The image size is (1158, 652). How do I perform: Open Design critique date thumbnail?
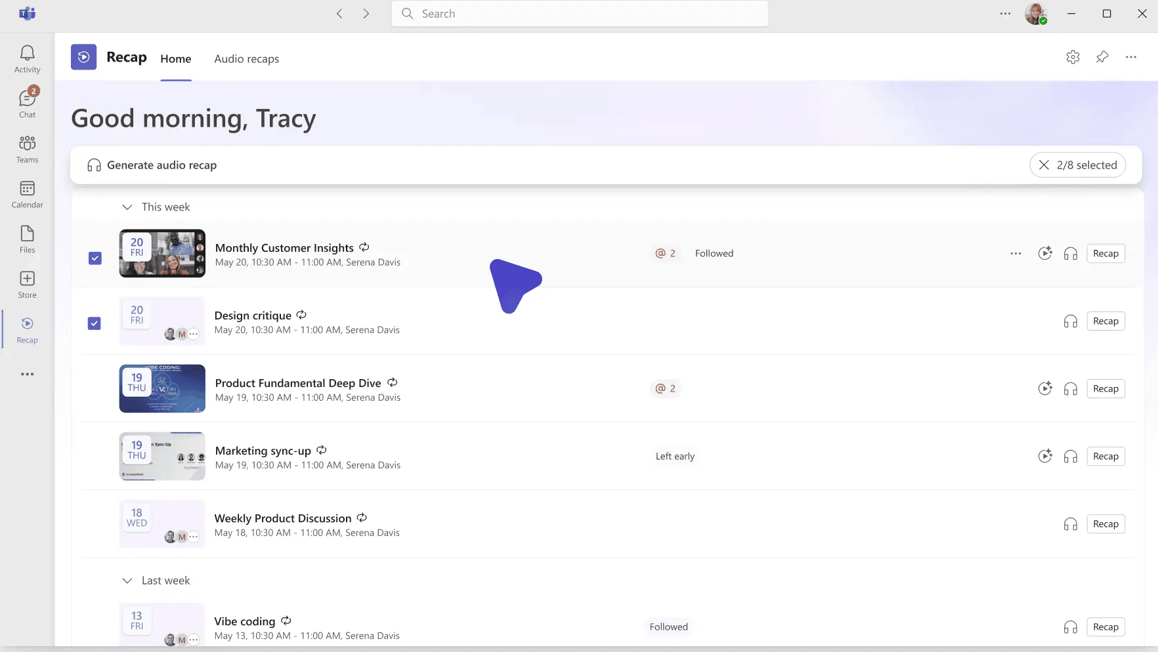[162, 321]
